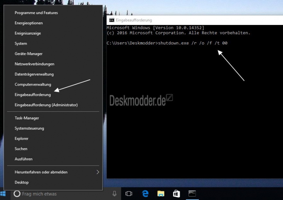Select Energieoptionen from the menu
The image size is (283, 200).
(x=53, y=23)
